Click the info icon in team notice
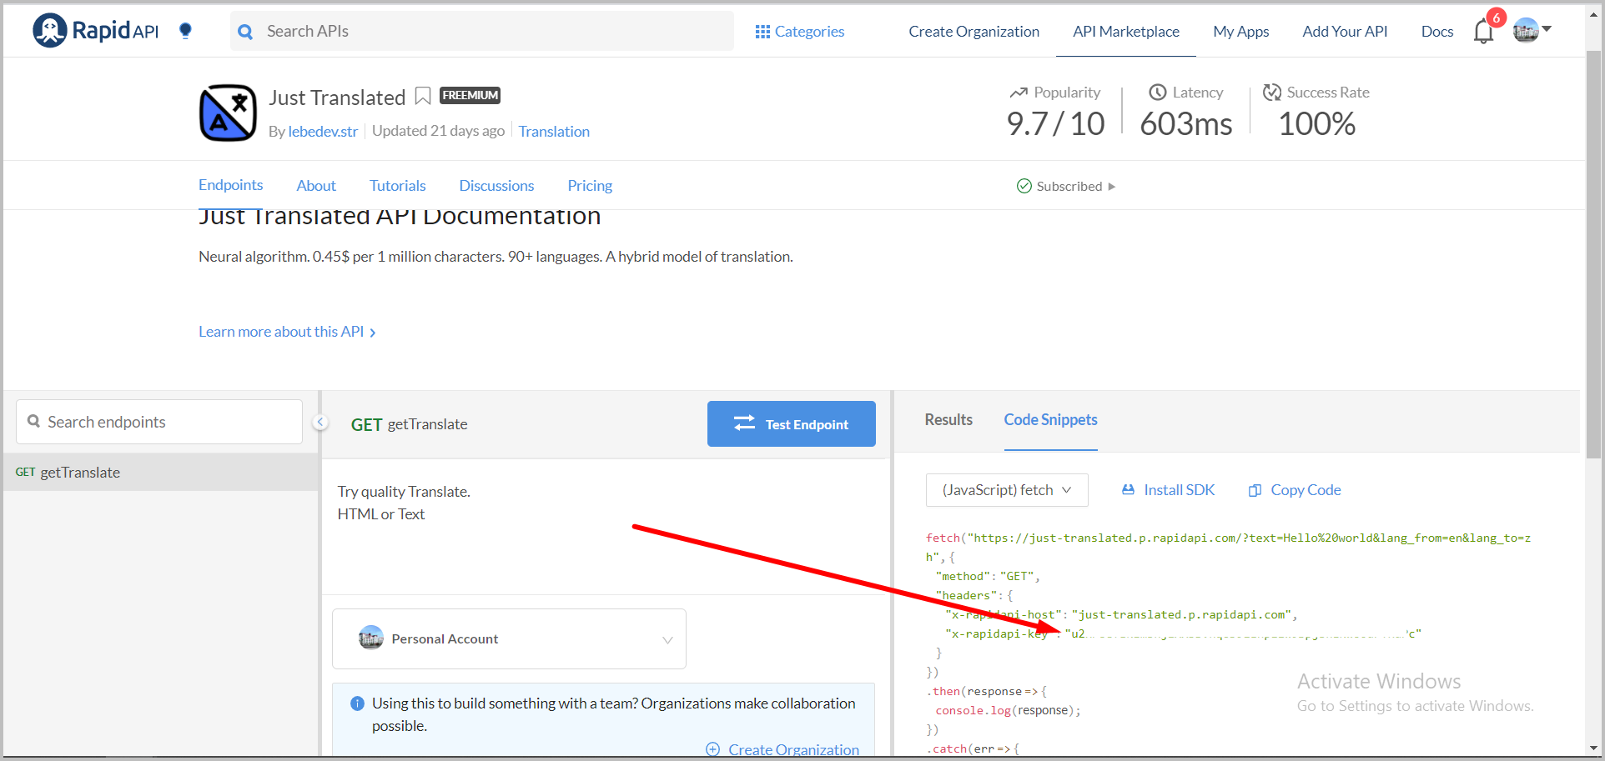Screen dimensions: 1605x761 click(x=357, y=703)
